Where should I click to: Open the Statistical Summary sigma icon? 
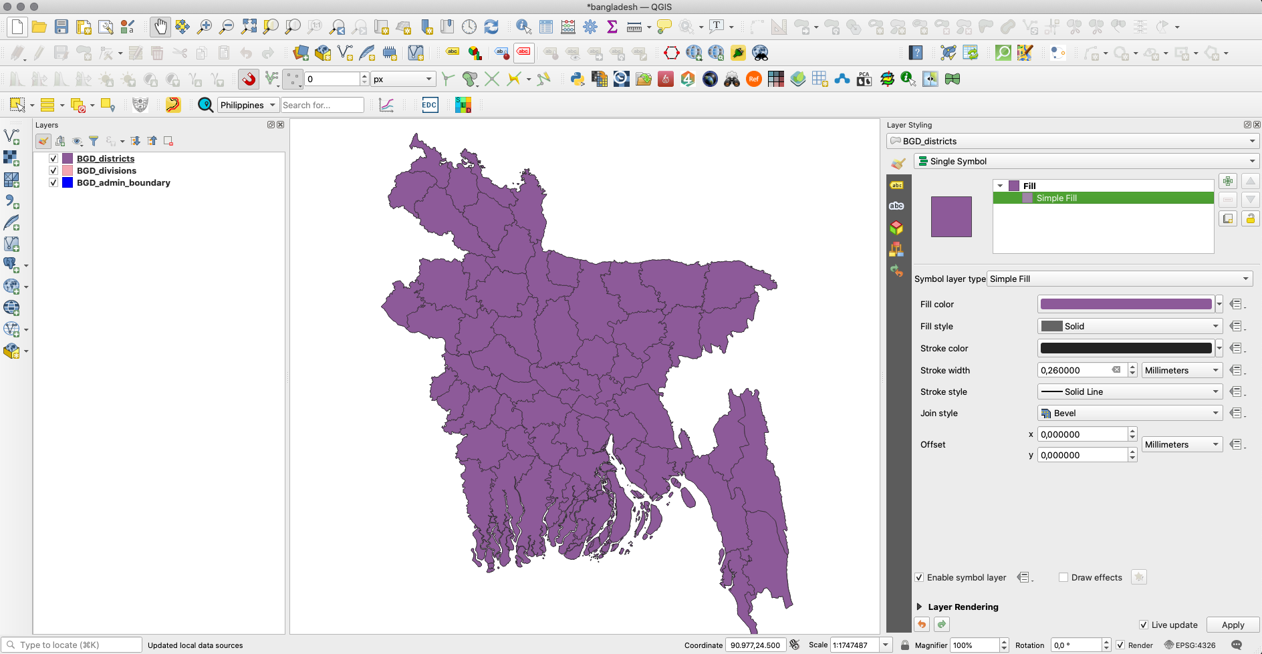(x=612, y=27)
